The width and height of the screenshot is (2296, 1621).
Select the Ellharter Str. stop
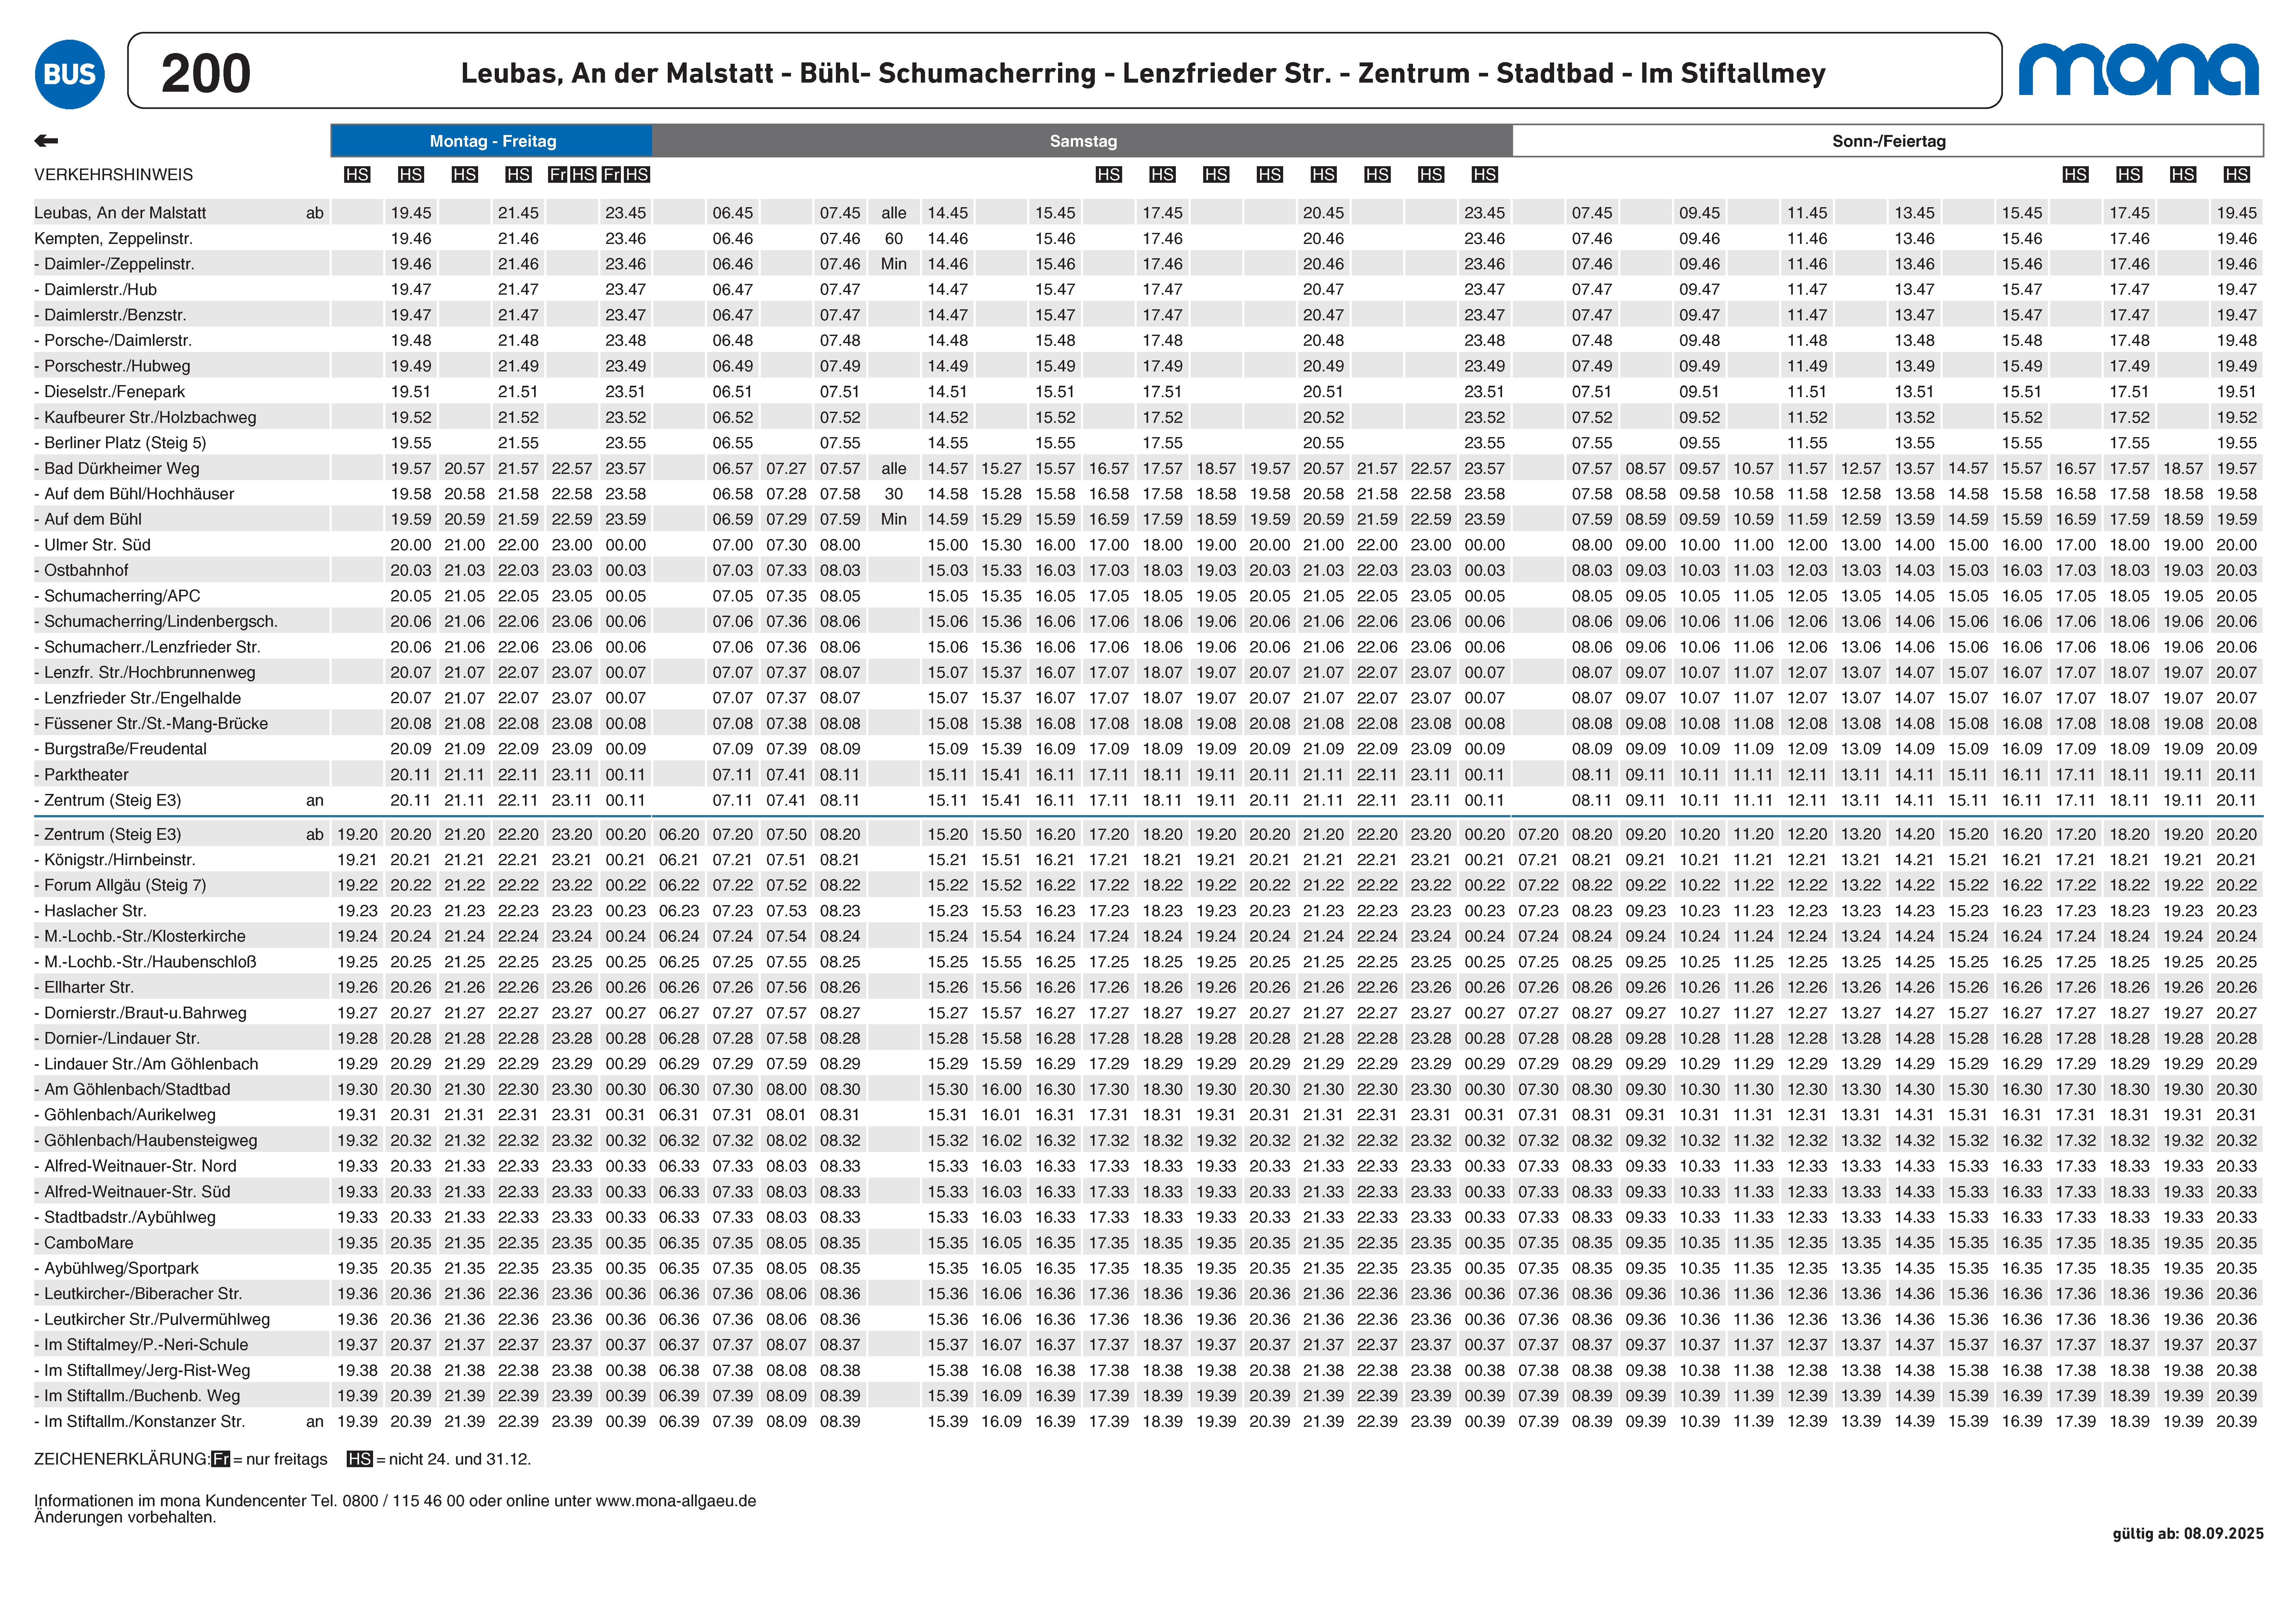[x=84, y=988]
